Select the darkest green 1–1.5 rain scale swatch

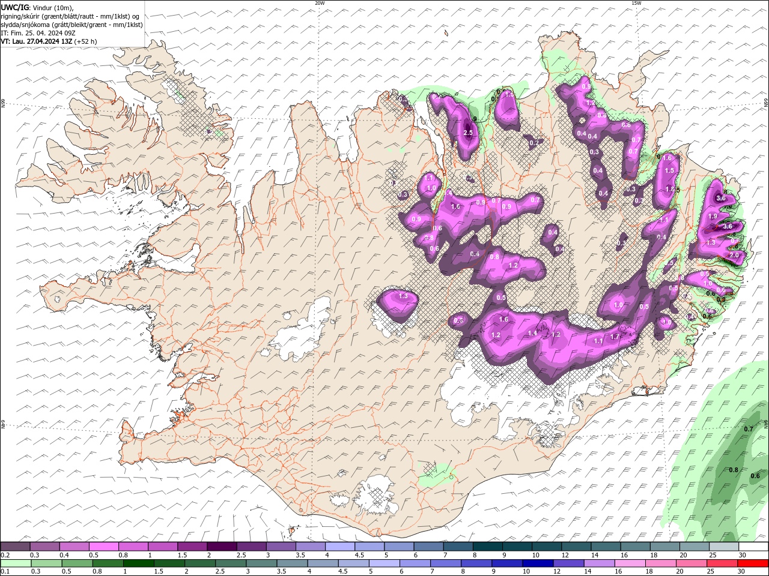[x=139, y=563]
